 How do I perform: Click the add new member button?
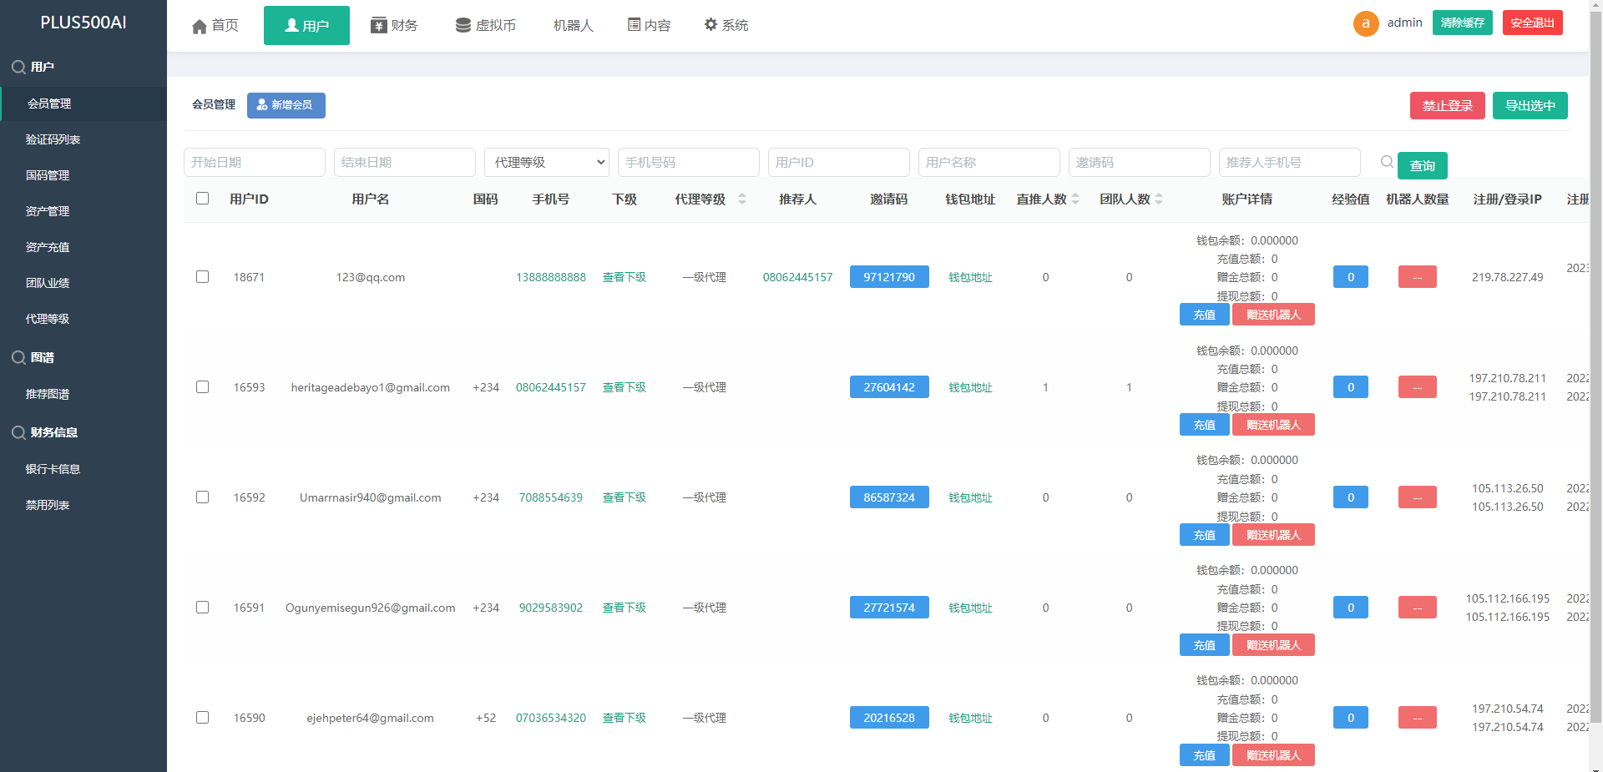pyautogui.click(x=286, y=105)
